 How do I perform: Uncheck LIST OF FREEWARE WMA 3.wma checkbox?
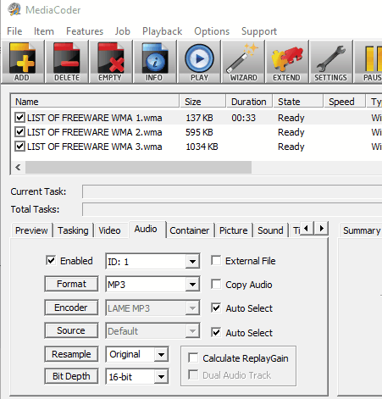(19, 147)
